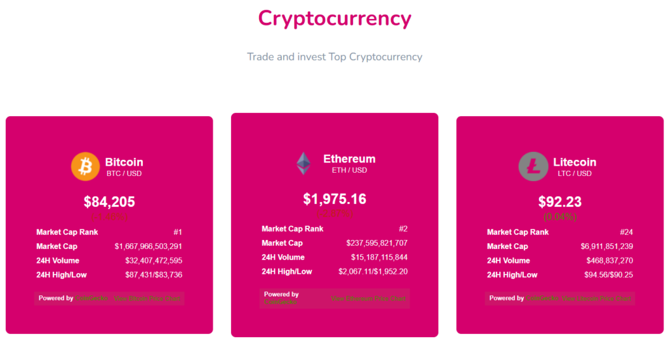The height and width of the screenshot is (341, 668).
Task: Click the Ethereum diamond logo icon
Action: click(304, 163)
